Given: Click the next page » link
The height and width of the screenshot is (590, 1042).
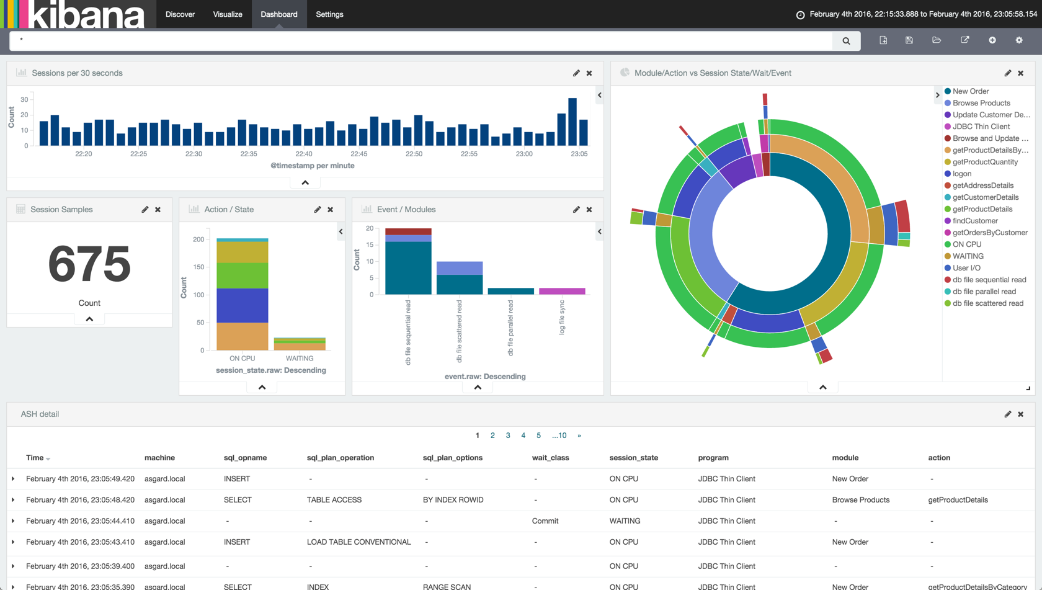Looking at the screenshot, I should (x=579, y=436).
